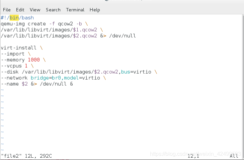Click "/dev/null" on the qemu-img line
The width and height of the screenshot is (244, 160).
(x=123, y=36)
